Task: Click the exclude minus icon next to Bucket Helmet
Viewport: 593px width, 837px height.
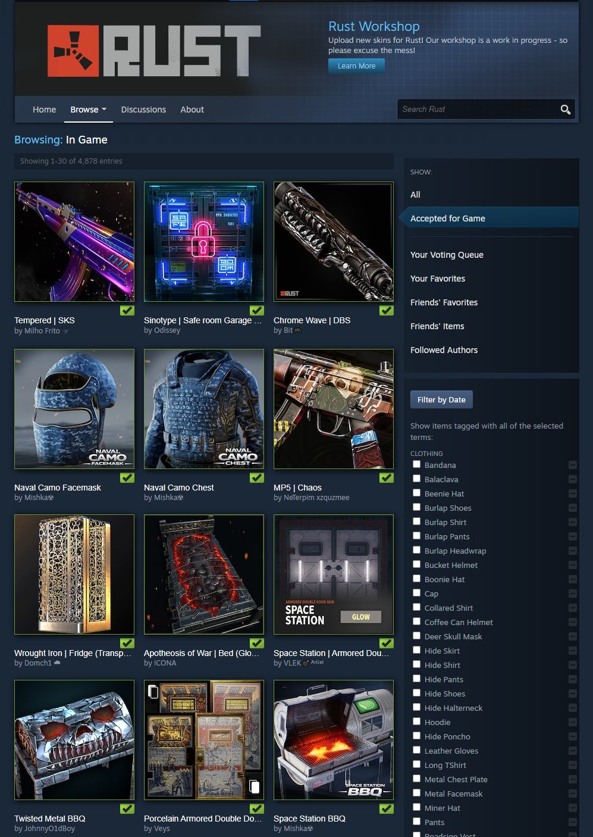Action: [x=572, y=565]
